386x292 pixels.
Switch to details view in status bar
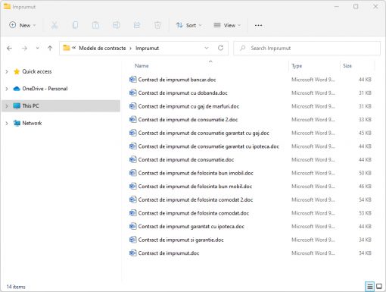[369, 286]
